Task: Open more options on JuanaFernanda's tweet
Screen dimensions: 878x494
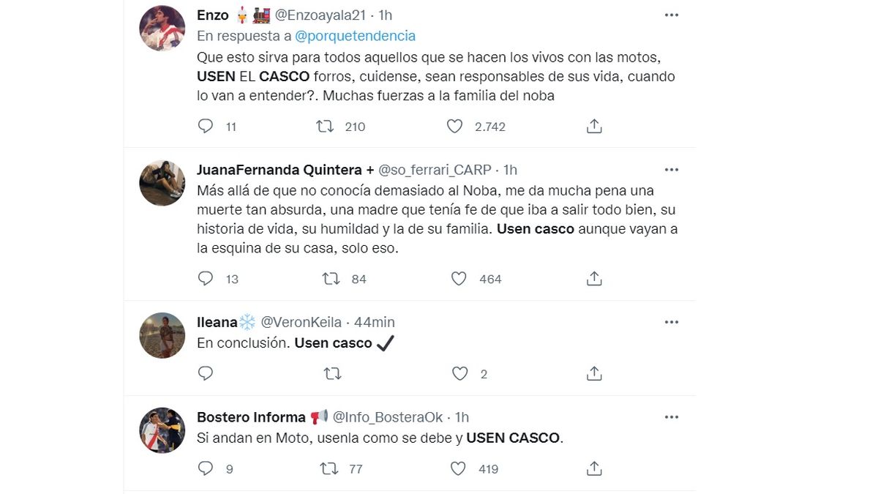Action: [x=671, y=170]
